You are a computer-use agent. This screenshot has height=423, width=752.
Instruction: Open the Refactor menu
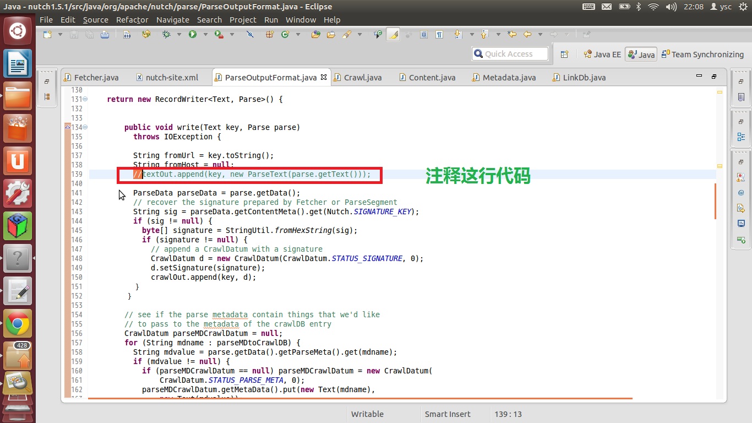[x=132, y=19]
